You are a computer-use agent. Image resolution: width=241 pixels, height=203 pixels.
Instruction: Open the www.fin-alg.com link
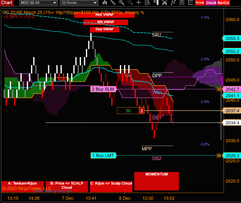(58, 191)
